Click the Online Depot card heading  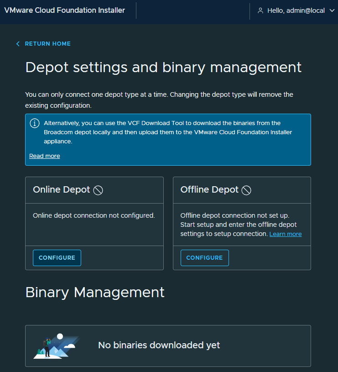click(62, 190)
